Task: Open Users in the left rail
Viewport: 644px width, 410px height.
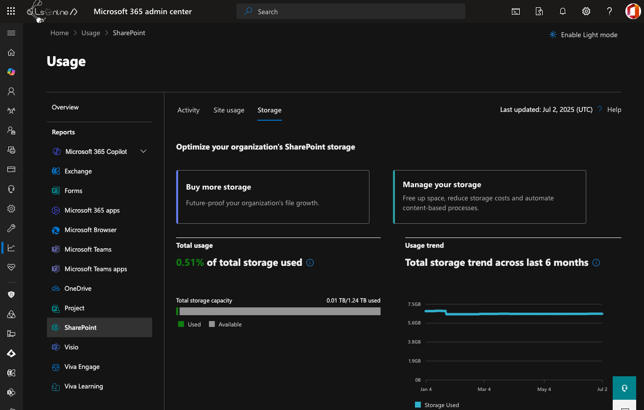Action: point(11,91)
